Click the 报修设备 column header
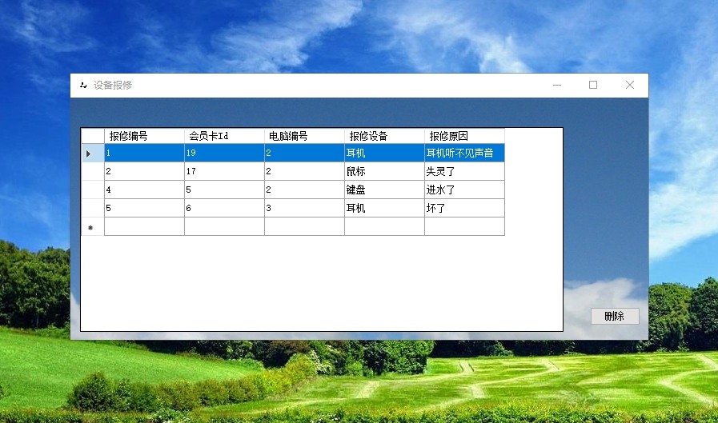718x423 pixels. (385, 136)
